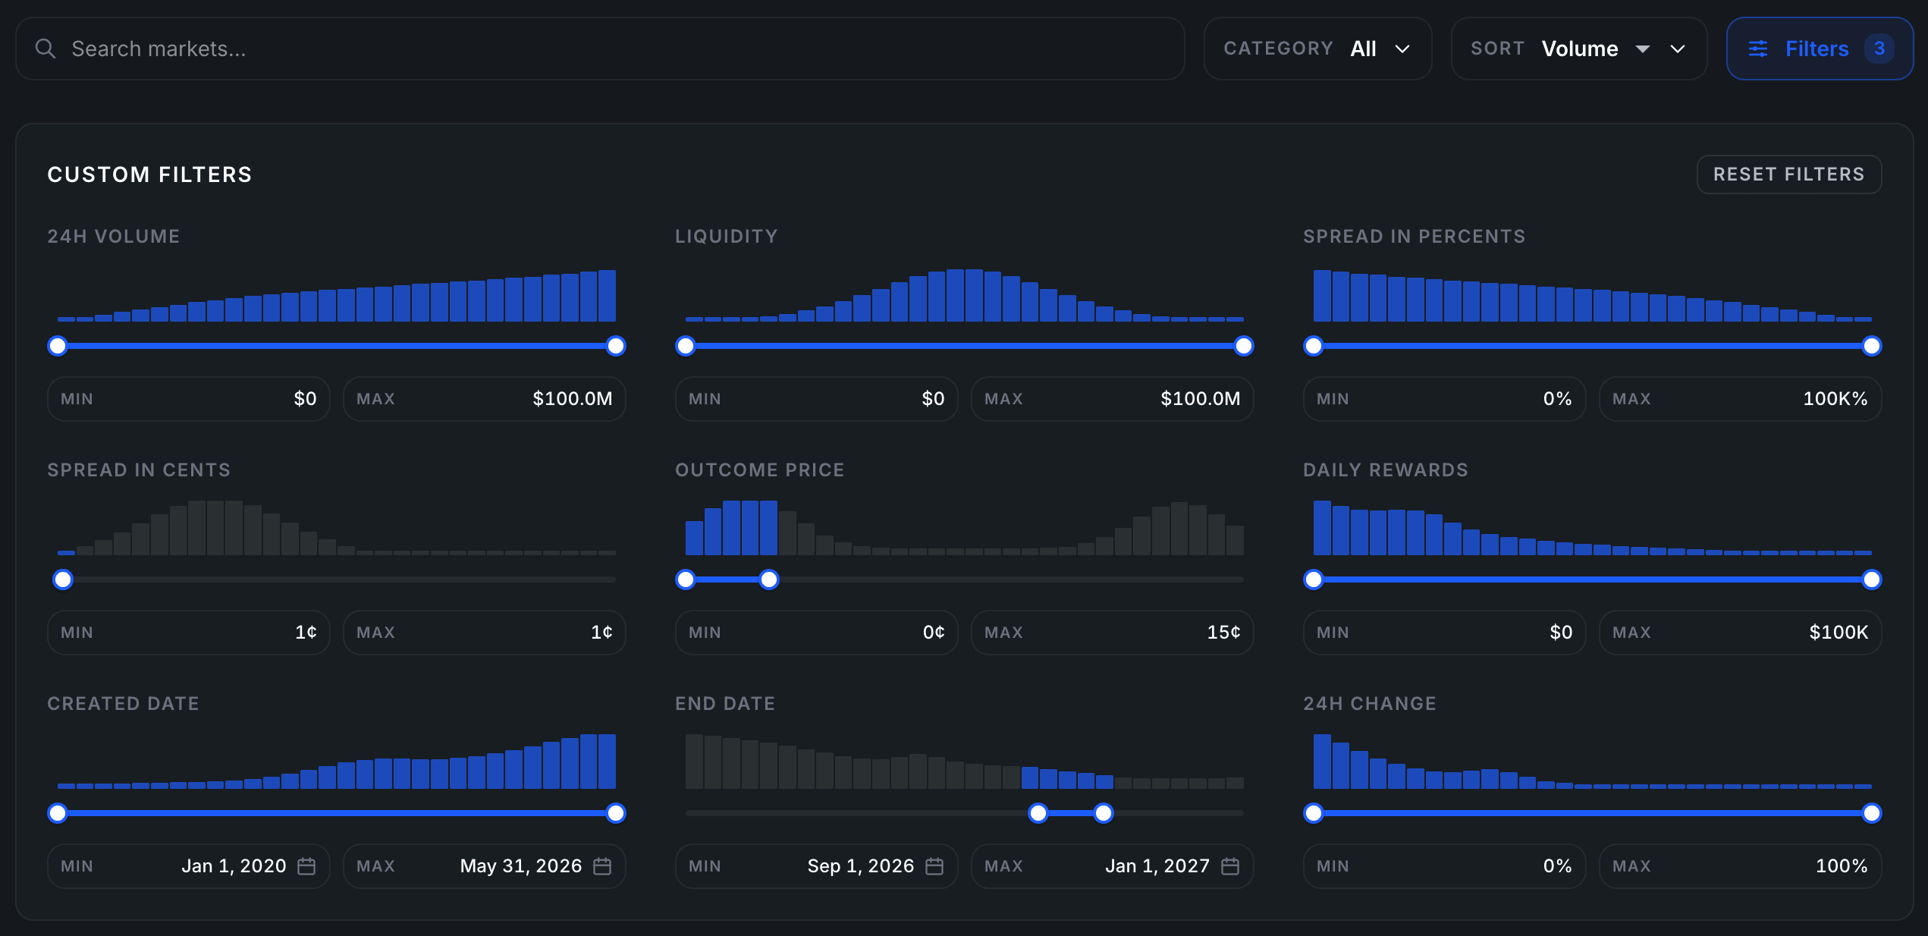
Task: Edit Created Date max May 31, 2026
Action: (485, 866)
